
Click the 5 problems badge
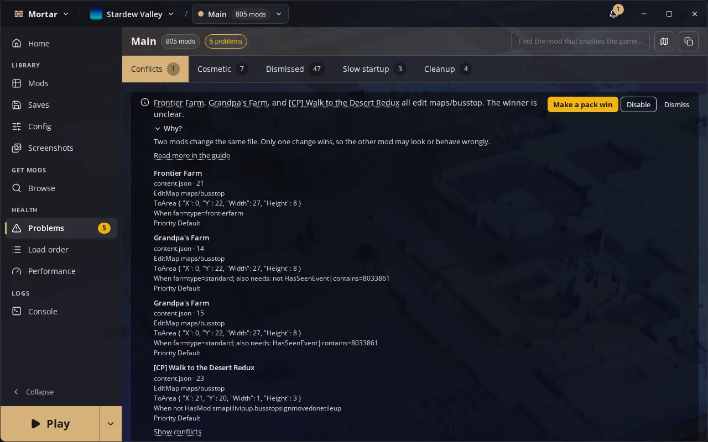click(226, 41)
